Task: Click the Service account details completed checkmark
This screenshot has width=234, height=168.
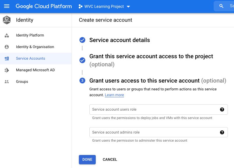Action: pyautogui.click(x=83, y=40)
